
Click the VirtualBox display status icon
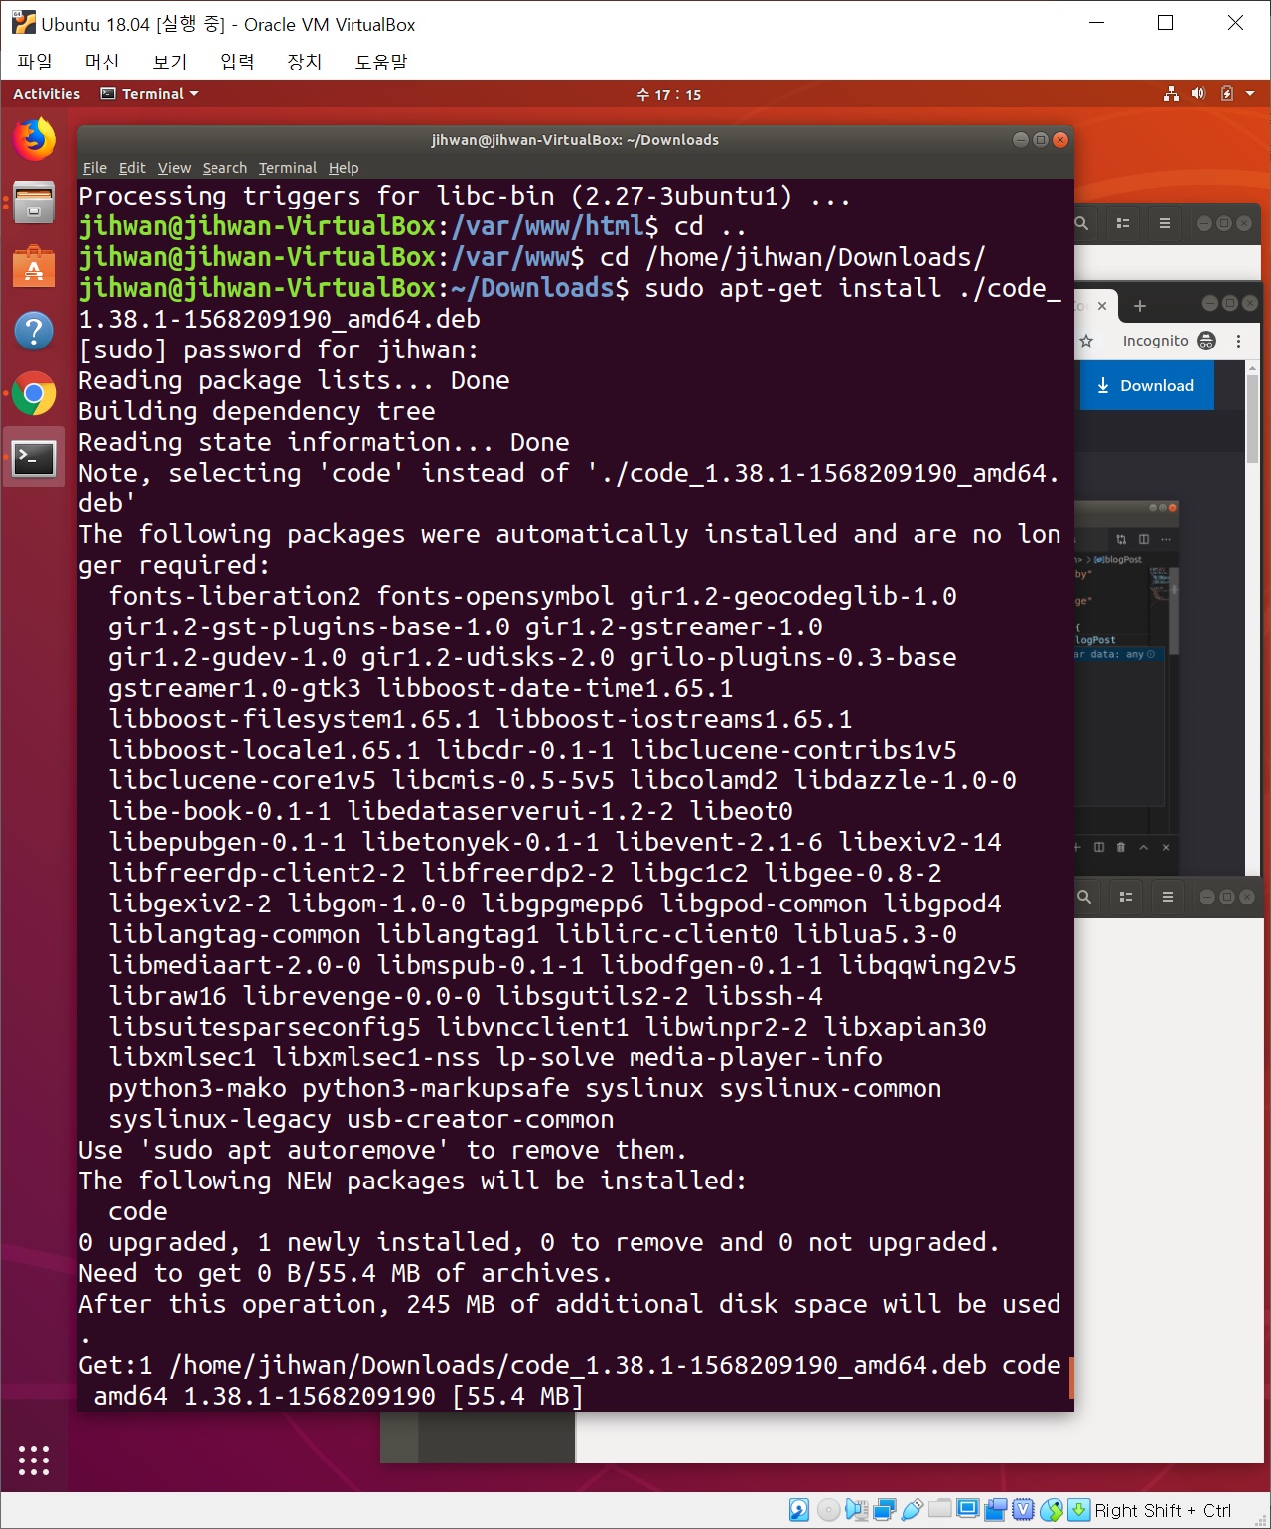tap(967, 1510)
